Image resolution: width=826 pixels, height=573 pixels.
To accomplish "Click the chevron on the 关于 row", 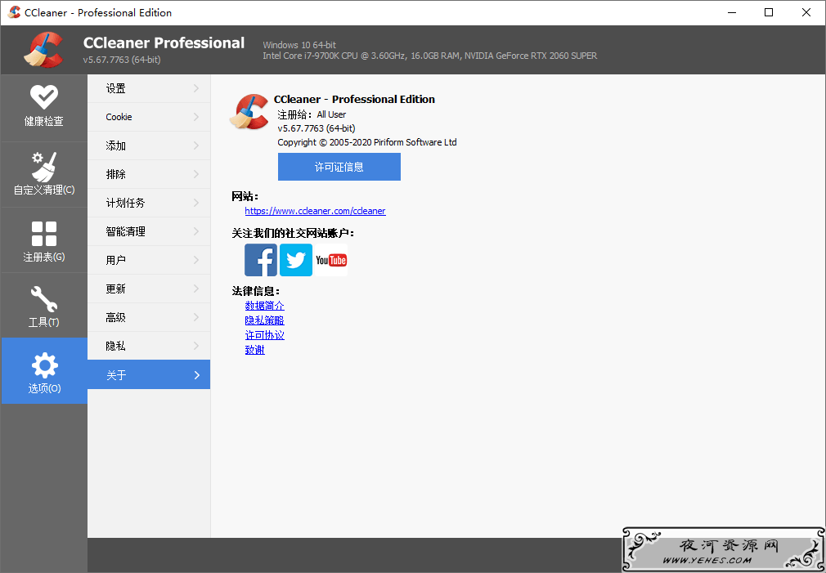I will (x=196, y=375).
